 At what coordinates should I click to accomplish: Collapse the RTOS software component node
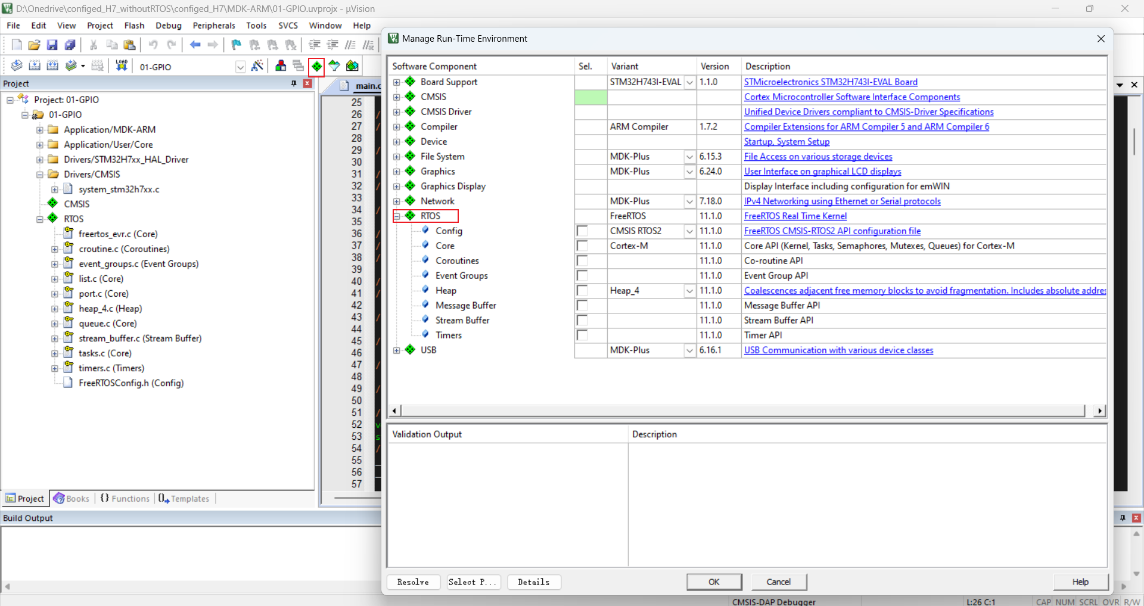point(397,216)
